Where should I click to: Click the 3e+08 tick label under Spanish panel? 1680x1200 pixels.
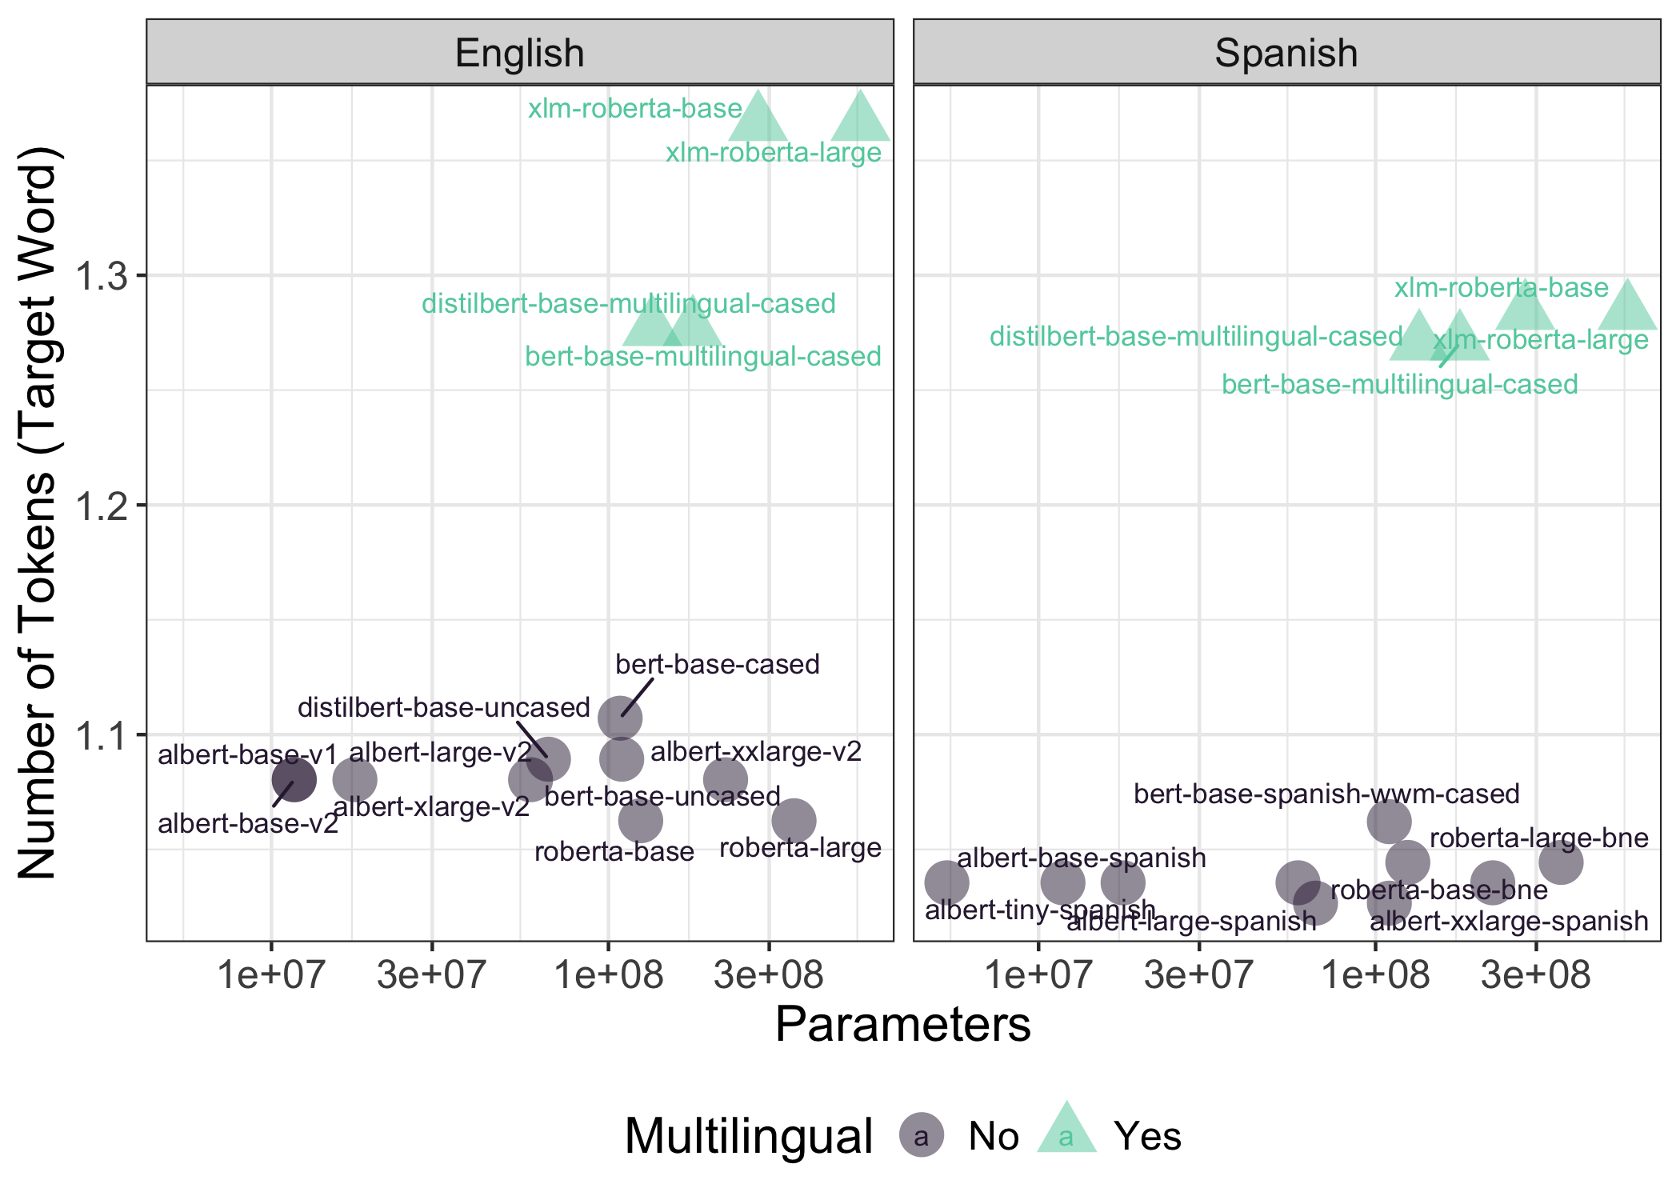(1535, 976)
